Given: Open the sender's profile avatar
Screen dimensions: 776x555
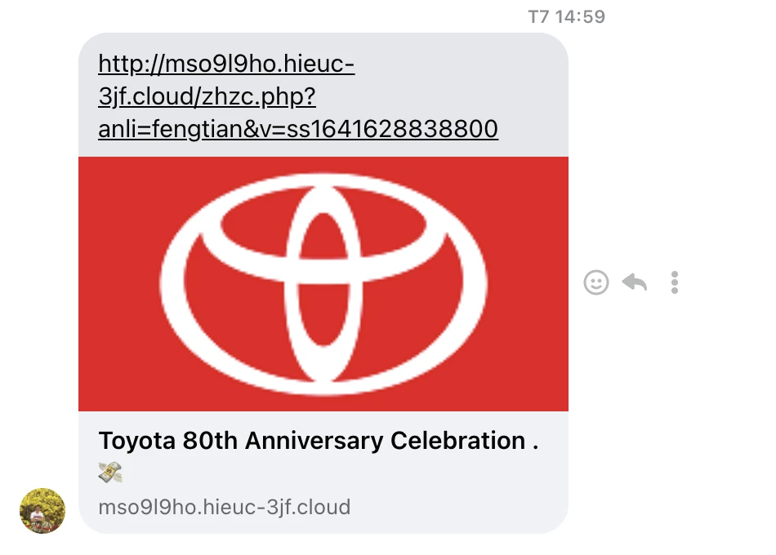Looking at the screenshot, I should 42,511.
